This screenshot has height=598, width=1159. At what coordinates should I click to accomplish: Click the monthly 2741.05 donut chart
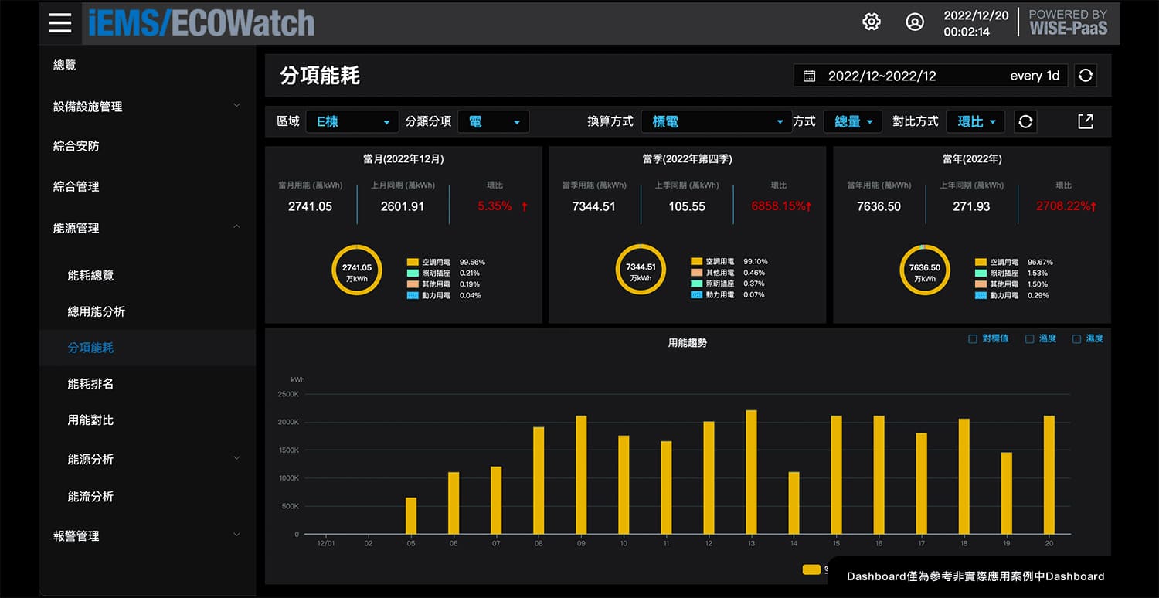(x=357, y=270)
